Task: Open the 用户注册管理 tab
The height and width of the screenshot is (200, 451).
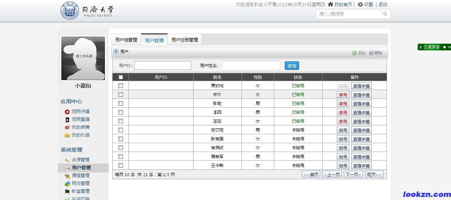Action: tap(185, 40)
